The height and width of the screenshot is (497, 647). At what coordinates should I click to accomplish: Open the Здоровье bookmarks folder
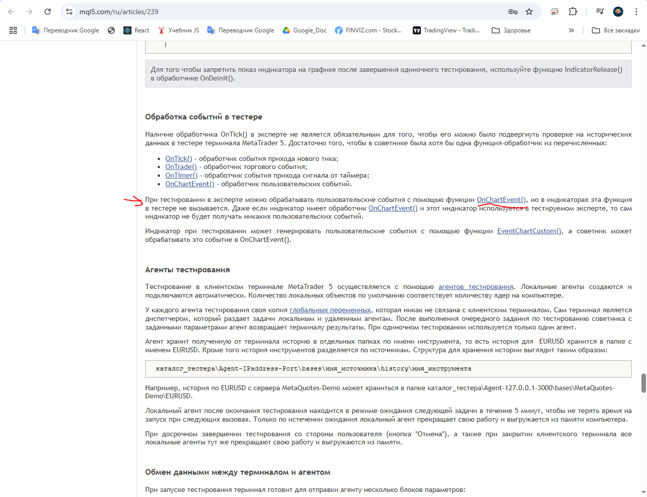point(511,30)
